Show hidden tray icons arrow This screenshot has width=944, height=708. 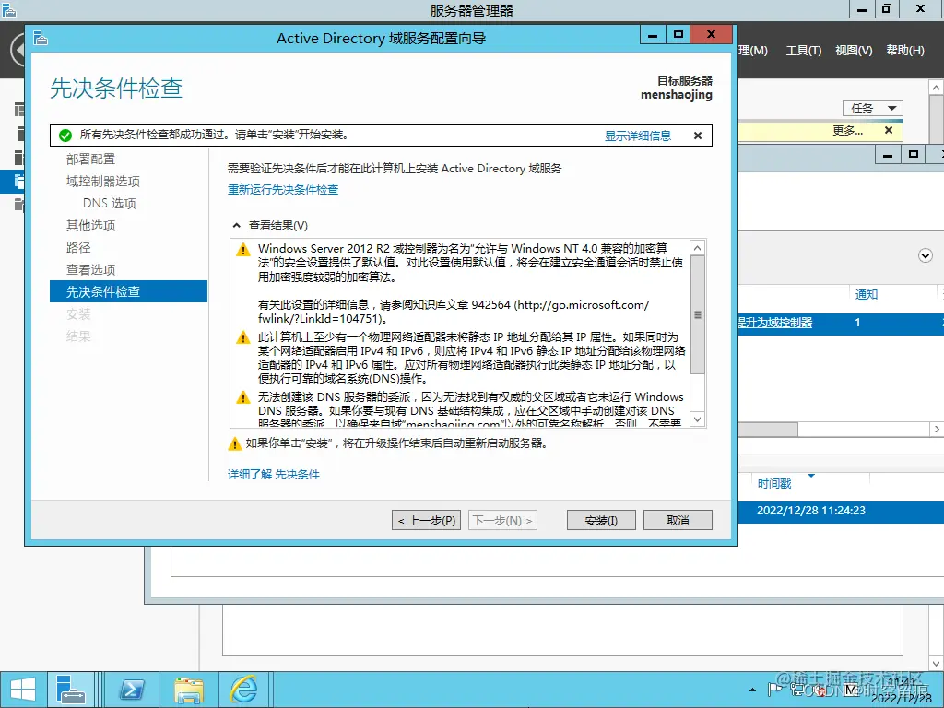tap(752, 690)
